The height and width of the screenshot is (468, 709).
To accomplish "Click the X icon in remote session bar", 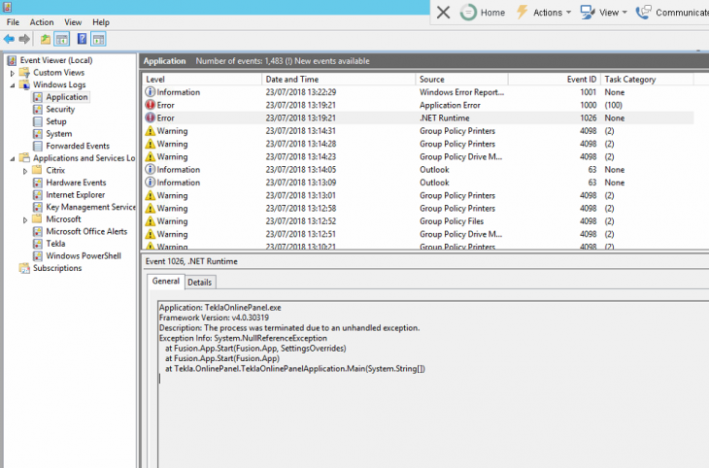I will pyautogui.click(x=443, y=13).
